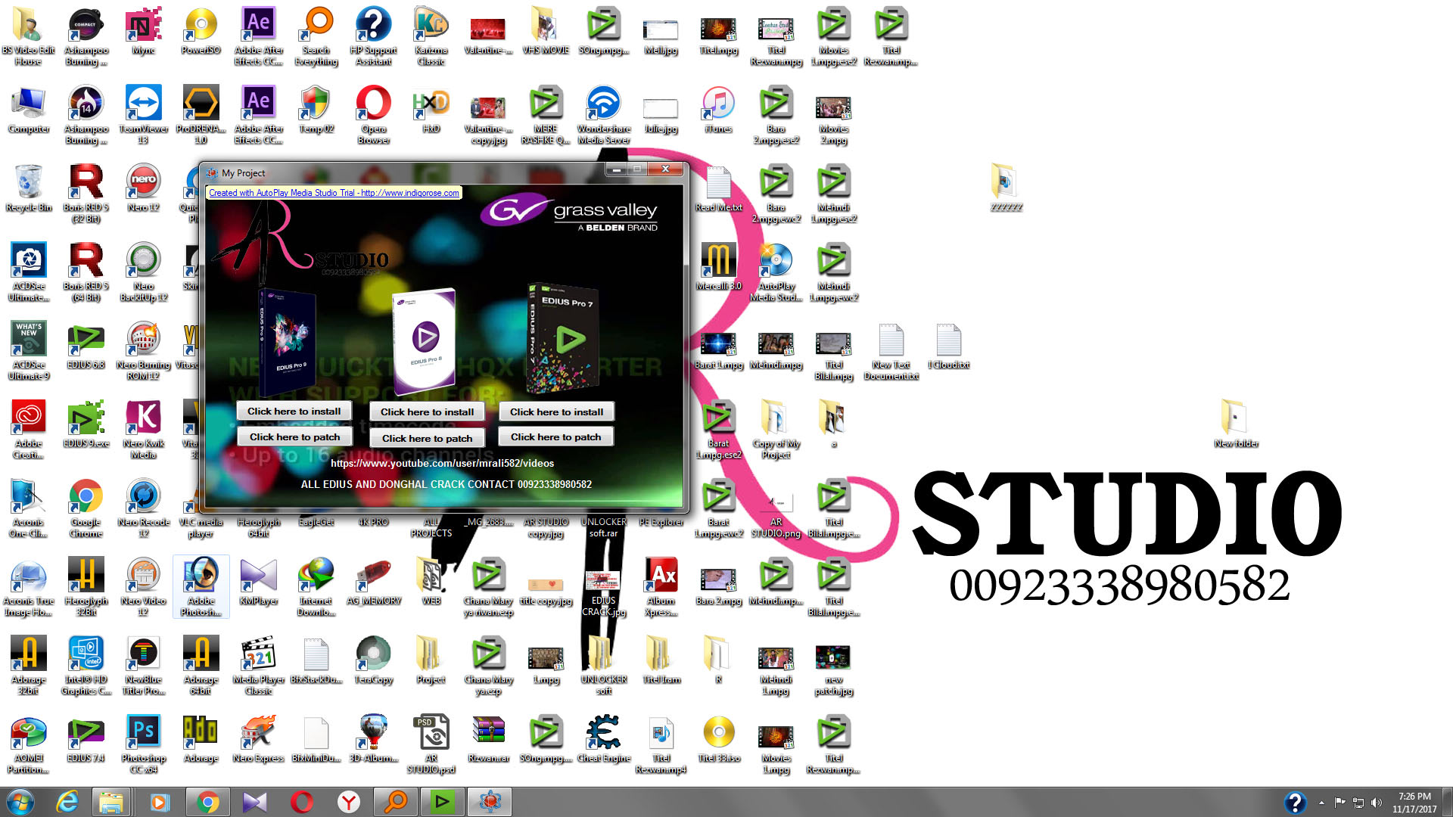Select Boris RED 5 (64 Bit) shortcut
This screenshot has width=1453, height=817.
click(x=86, y=272)
